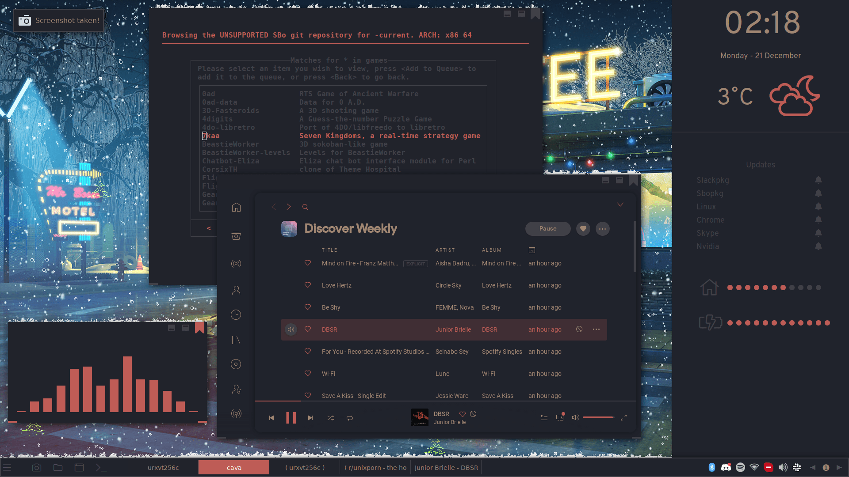Viewport: 849px width, 477px height.
Task: Click DBSR album art thumbnail
Action: point(419,417)
